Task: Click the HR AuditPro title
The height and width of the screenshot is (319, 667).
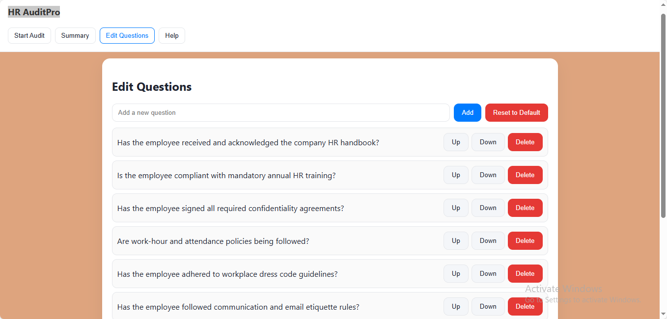Action: pyautogui.click(x=34, y=12)
